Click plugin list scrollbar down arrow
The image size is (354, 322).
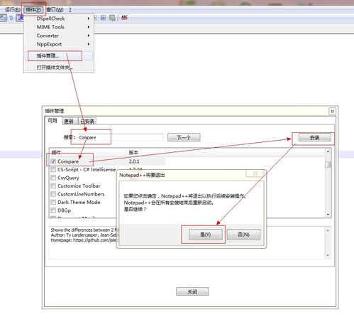[328, 215]
